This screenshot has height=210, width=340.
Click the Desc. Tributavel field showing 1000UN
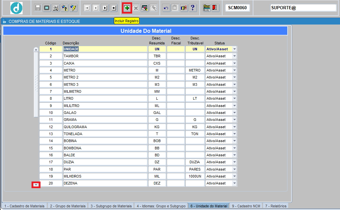[195, 176]
